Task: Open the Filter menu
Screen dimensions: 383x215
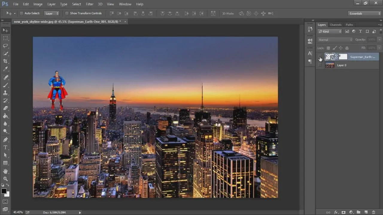Action: pos(89,4)
